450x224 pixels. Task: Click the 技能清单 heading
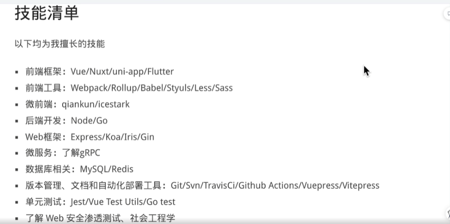click(47, 13)
